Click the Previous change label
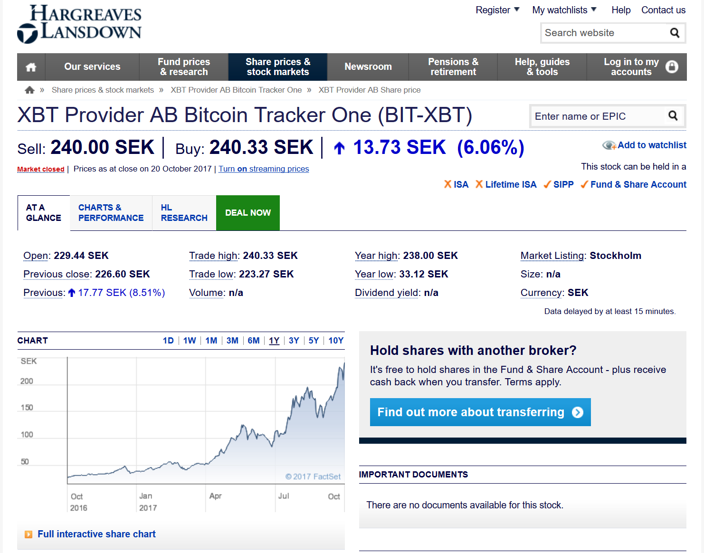Image resolution: width=704 pixels, height=553 pixels. click(x=44, y=293)
